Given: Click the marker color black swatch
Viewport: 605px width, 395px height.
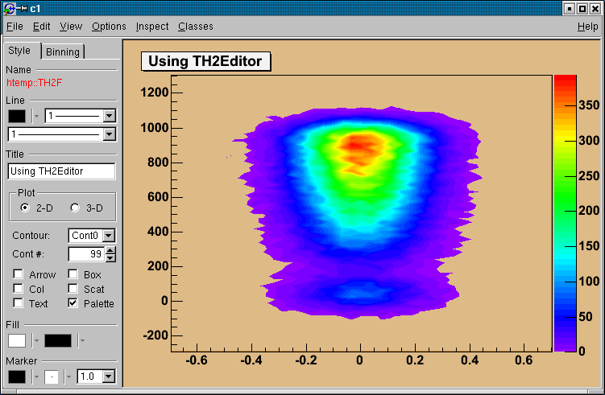Looking at the screenshot, I should tap(16, 376).
